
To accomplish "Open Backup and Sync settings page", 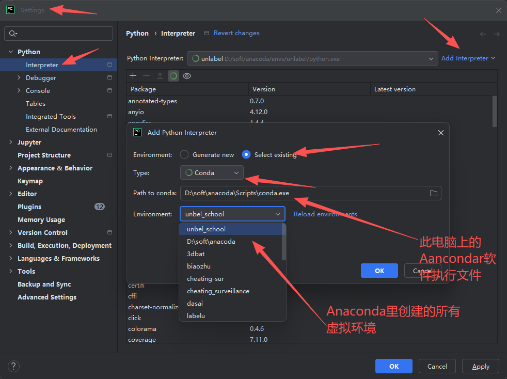I will 44,284.
